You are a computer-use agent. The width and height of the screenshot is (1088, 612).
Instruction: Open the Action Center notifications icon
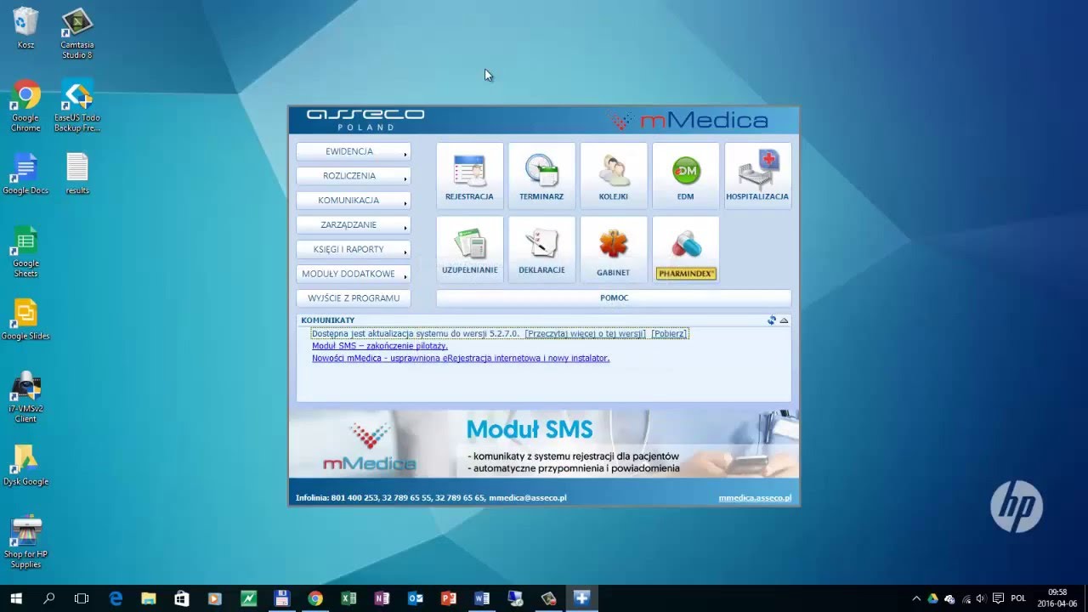click(999, 598)
